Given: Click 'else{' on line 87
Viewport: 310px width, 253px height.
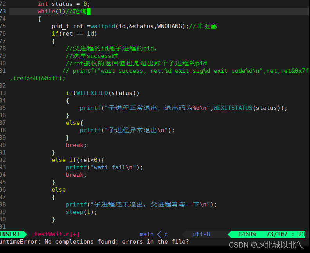Looking at the screenshot, I should (74, 123).
